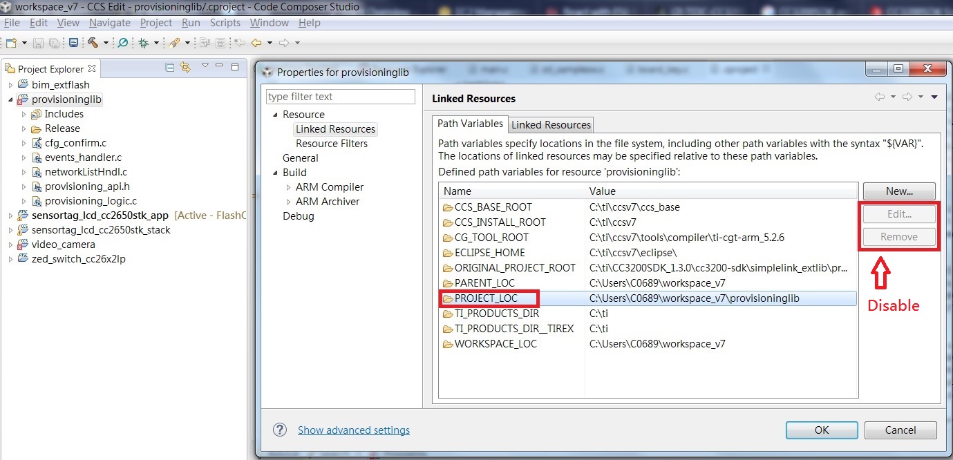Click the Forward arrow in main toolbar
Screen dimensions: 953x460
(284, 43)
